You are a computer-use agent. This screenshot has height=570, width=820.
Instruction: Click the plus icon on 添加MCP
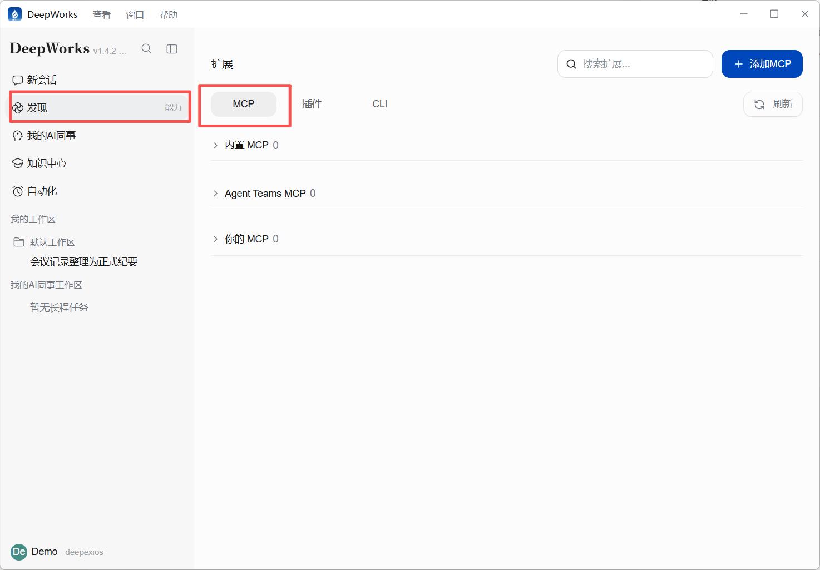tap(739, 64)
